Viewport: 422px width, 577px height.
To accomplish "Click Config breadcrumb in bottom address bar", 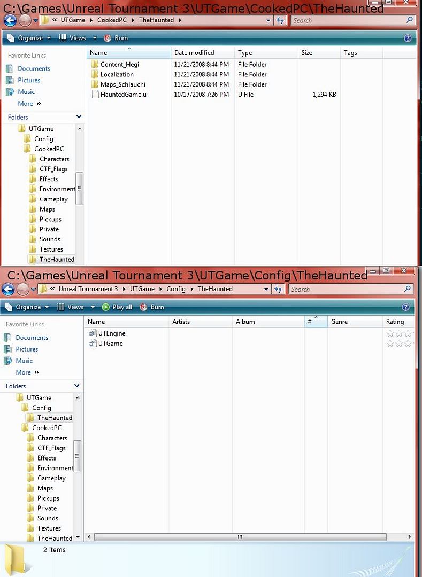I will pos(175,289).
